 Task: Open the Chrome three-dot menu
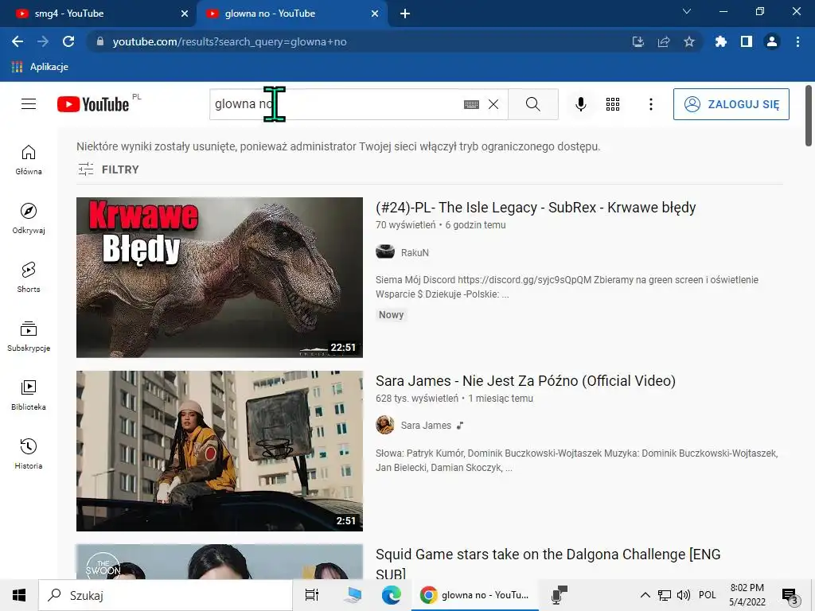(797, 41)
